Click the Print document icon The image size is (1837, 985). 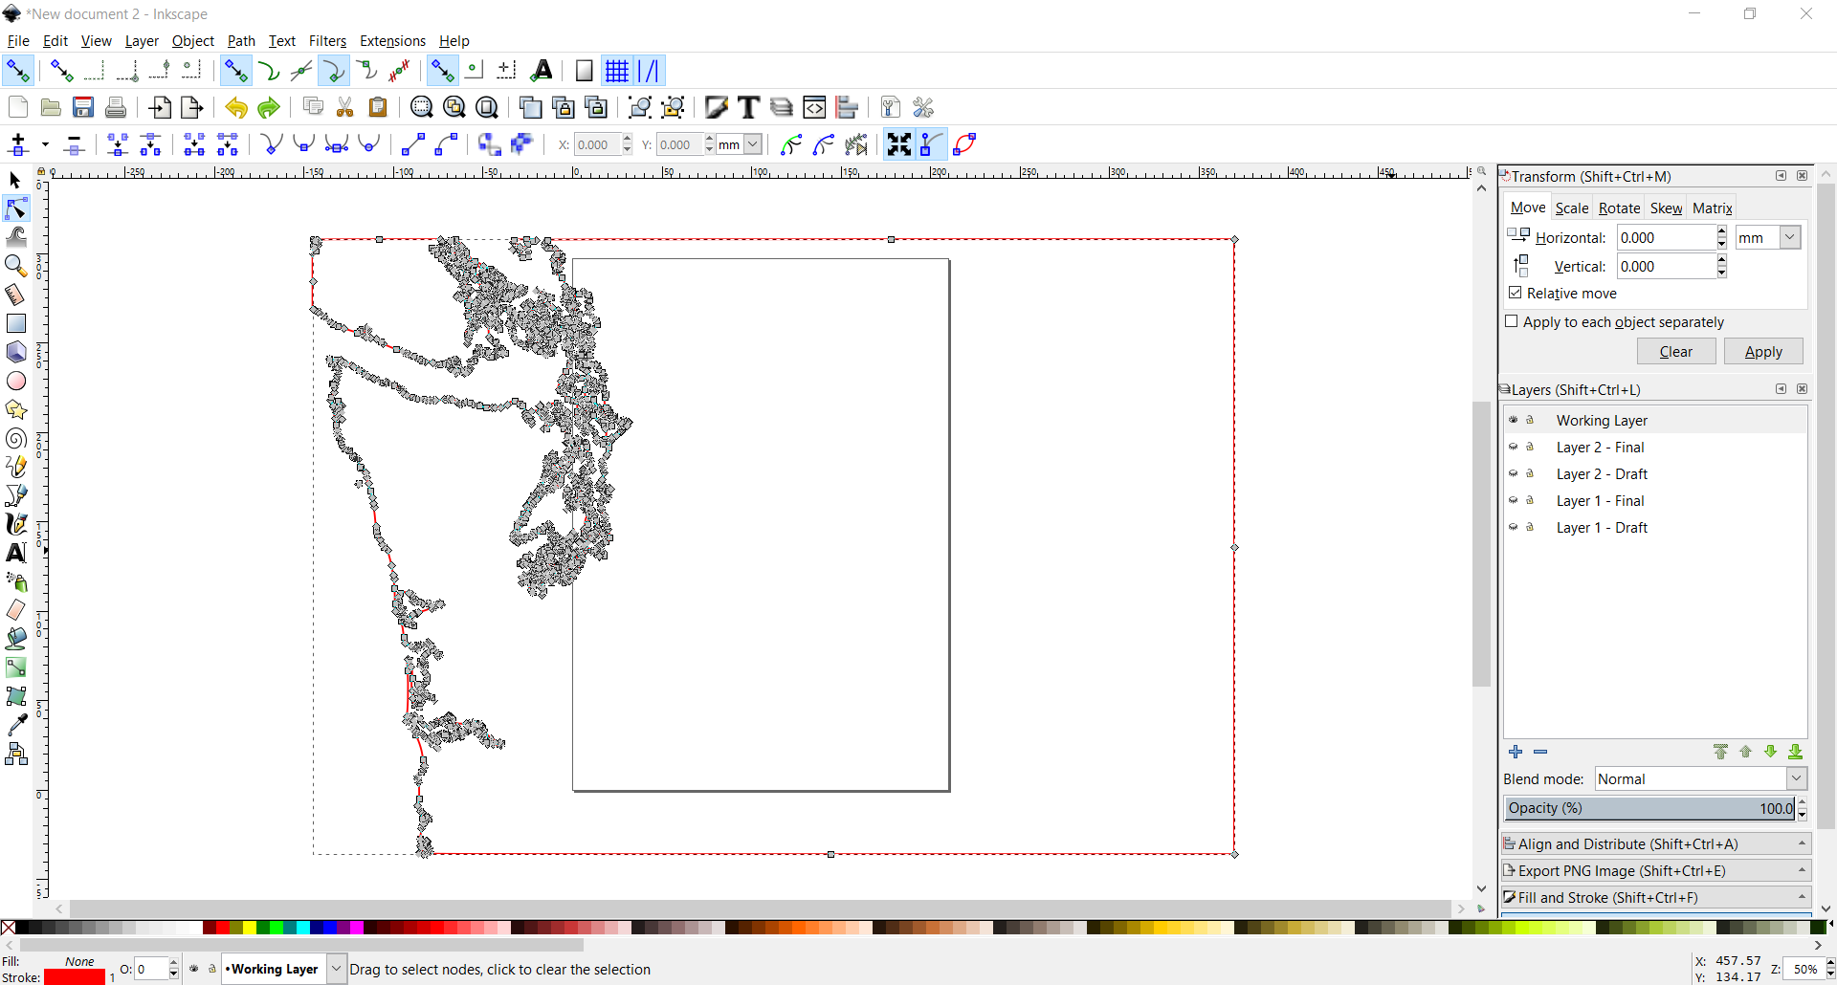116,107
